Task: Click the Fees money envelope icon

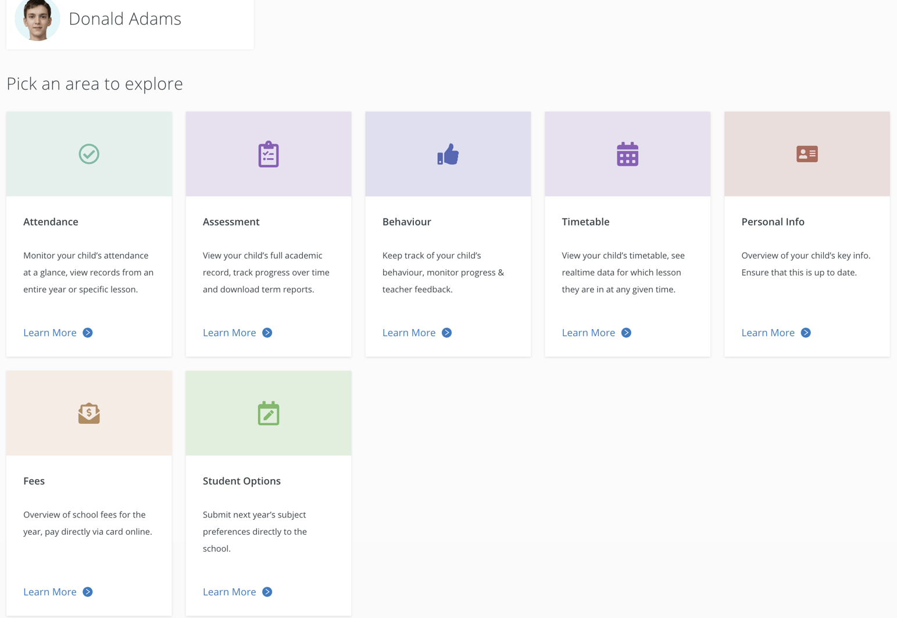Action: 89,413
